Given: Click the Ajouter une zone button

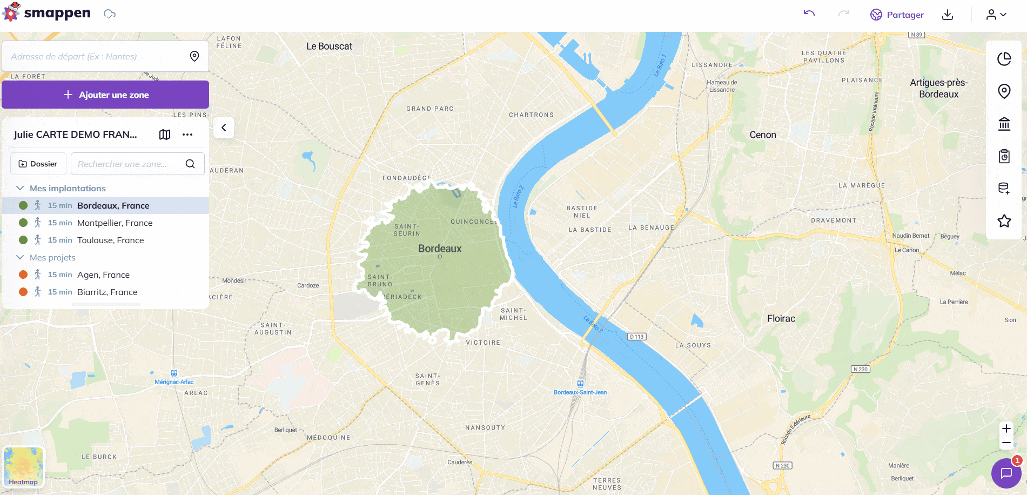Looking at the screenshot, I should coord(105,95).
